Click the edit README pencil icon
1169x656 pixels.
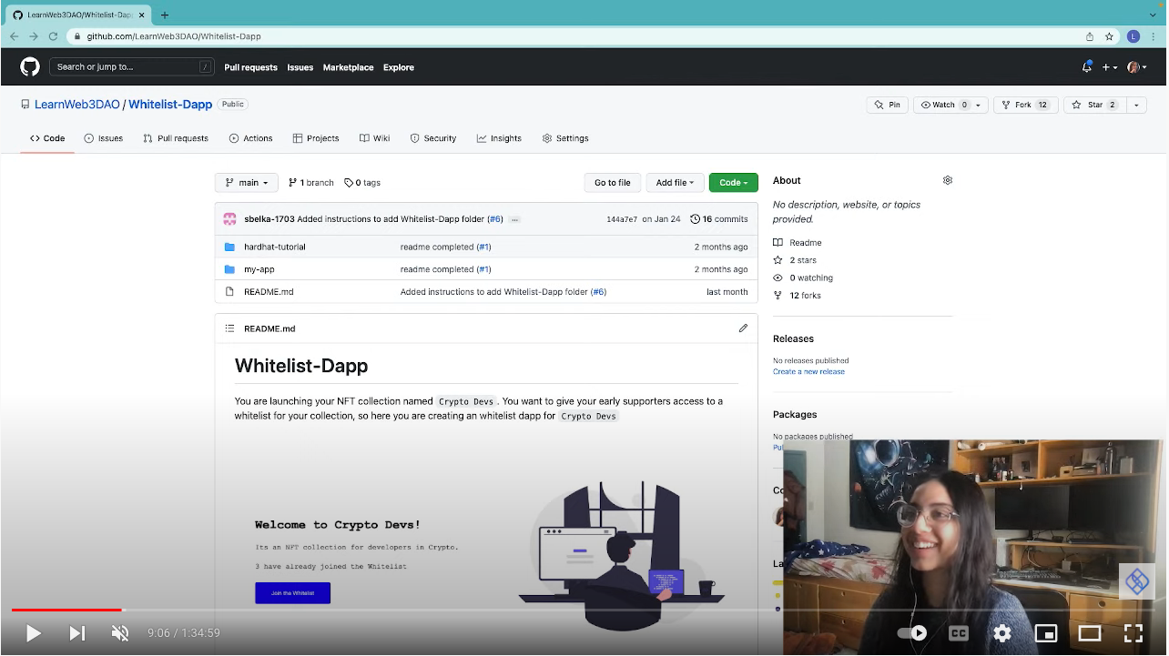(x=743, y=328)
